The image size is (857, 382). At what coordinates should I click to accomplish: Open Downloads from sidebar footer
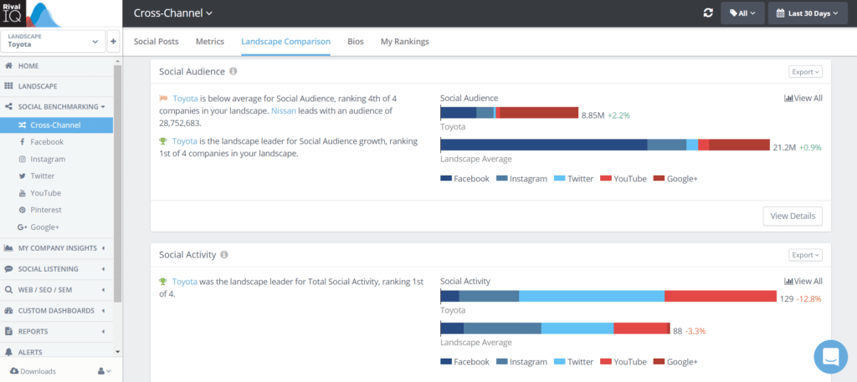[33, 371]
